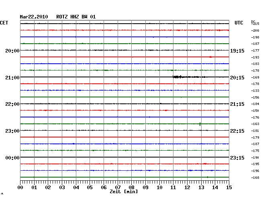Click the DC offset value "-181"
This screenshot has width=261, height=198.
pyautogui.click(x=255, y=131)
